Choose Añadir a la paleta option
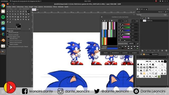Screen dimensions: 169x95 pyautogui.click(x=9, y=44)
